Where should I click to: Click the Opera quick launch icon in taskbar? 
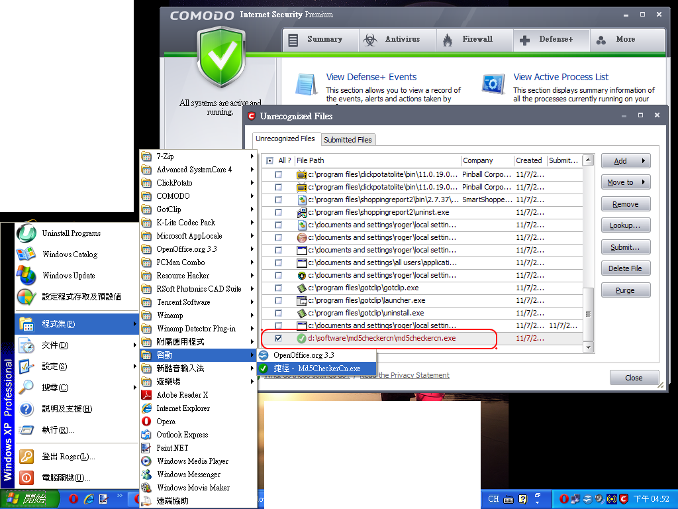(x=73, y=499)
